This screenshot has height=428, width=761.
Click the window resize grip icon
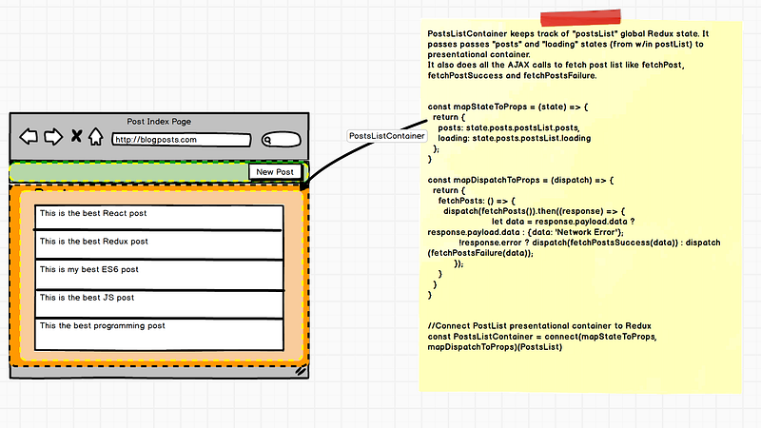coord(301,371)
